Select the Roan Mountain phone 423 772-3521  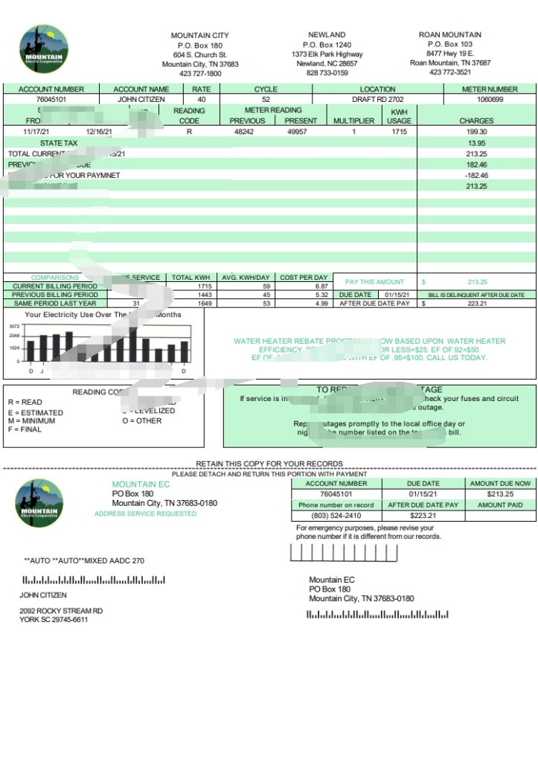450,72
